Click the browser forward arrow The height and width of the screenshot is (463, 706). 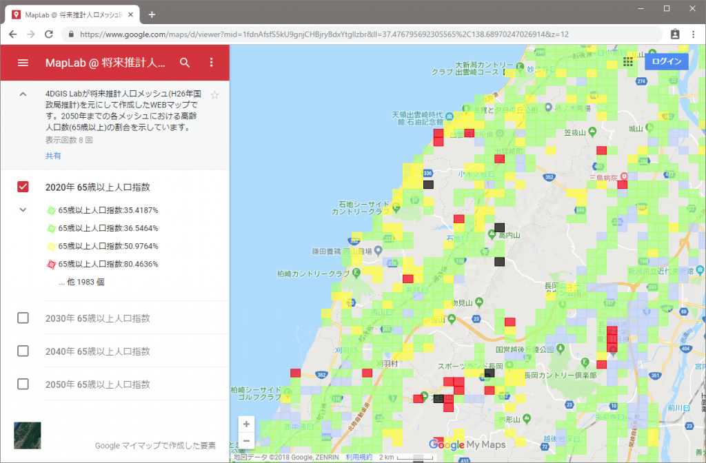point(30,34)
